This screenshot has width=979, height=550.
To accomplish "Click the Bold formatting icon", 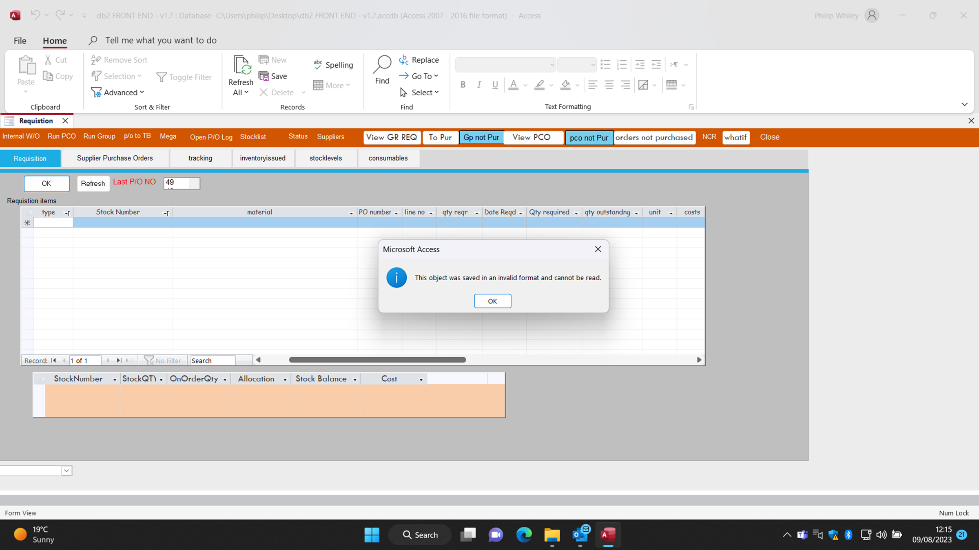I will [x=463, y=85].
